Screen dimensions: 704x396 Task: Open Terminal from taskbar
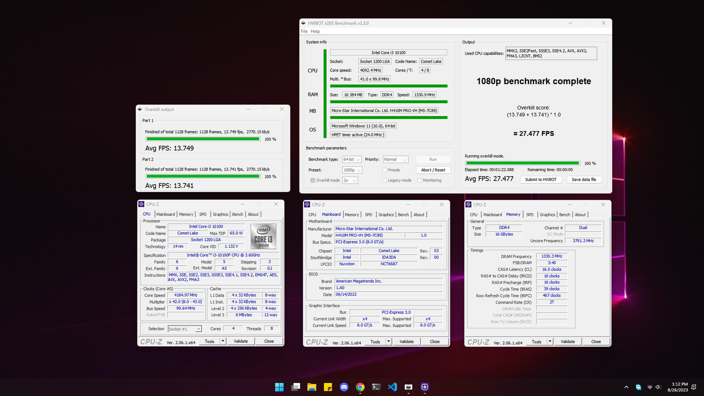[x=376, y=387]
